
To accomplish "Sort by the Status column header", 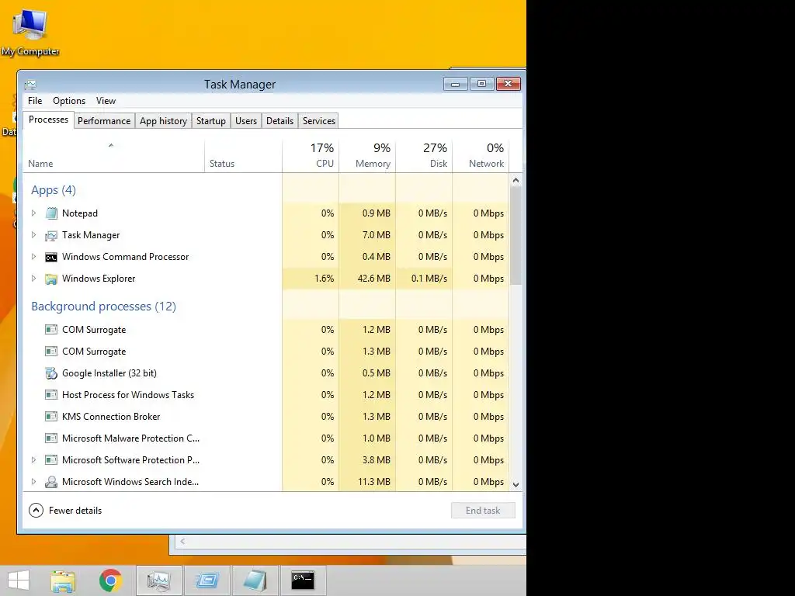I will (243, 156).
